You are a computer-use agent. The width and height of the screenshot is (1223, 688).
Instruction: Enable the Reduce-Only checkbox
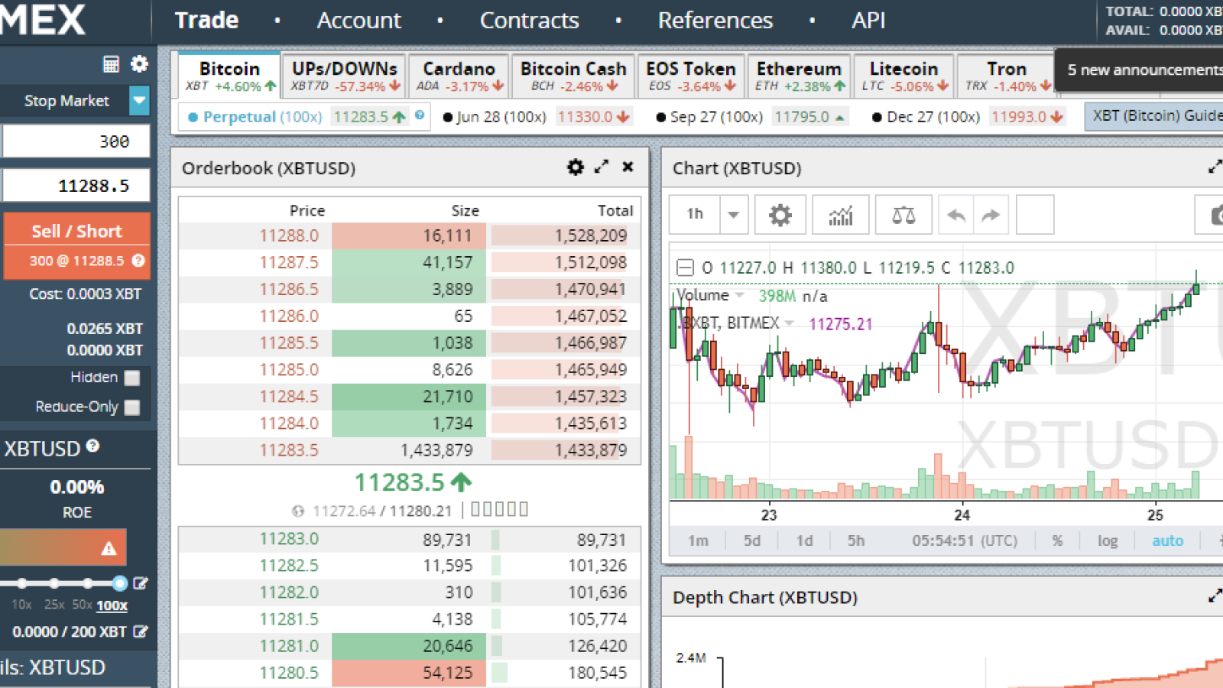[x=132, y=407]
